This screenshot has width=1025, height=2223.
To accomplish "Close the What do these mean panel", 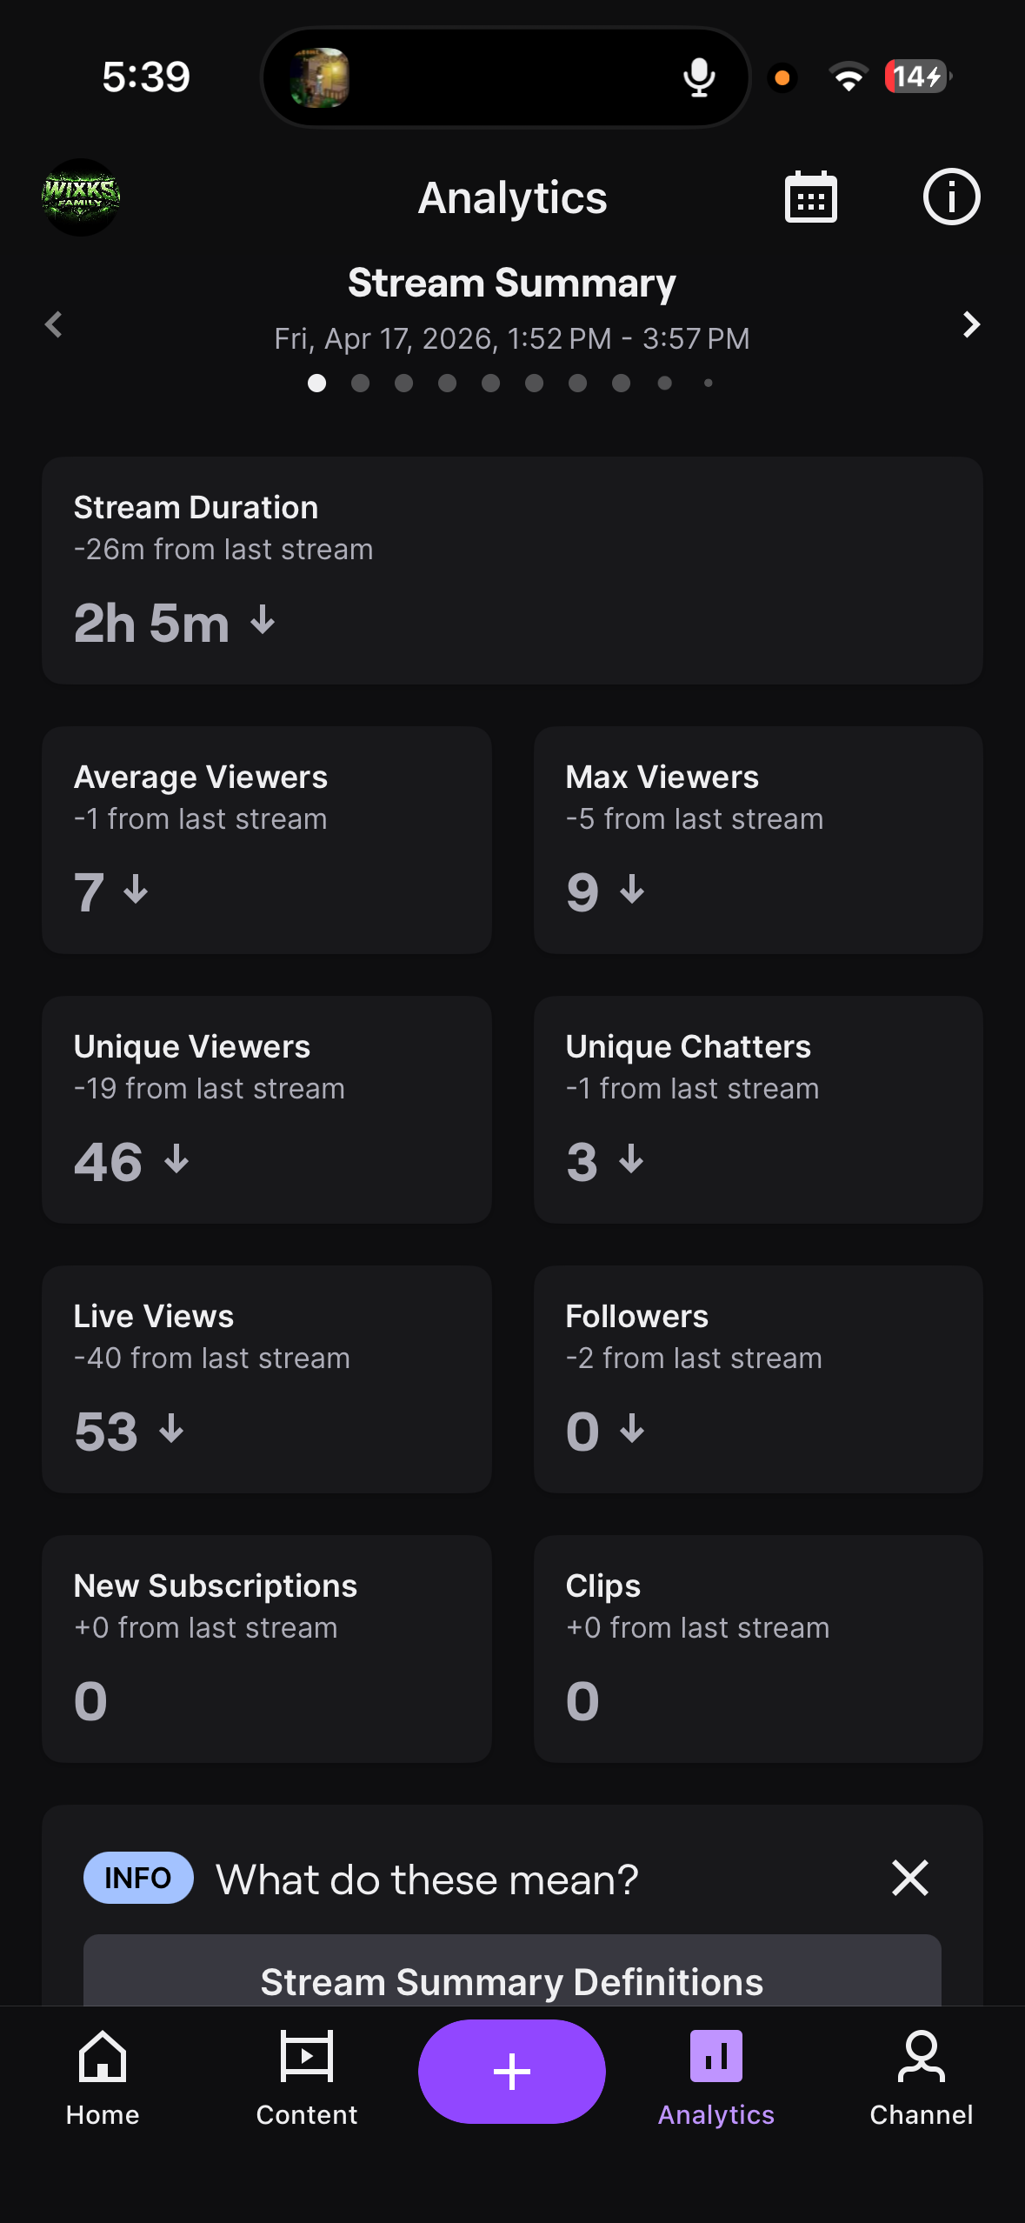I will [910, 1878].
